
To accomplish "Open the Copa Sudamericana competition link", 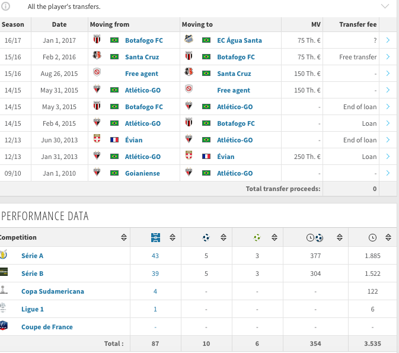I will tap(52, 291).
